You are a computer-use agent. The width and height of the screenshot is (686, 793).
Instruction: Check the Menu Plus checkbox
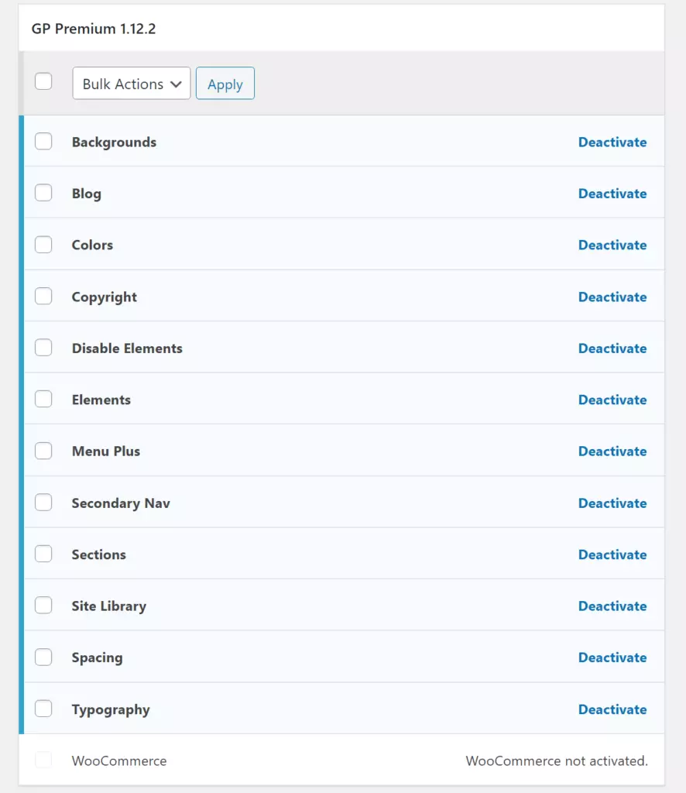43,451
